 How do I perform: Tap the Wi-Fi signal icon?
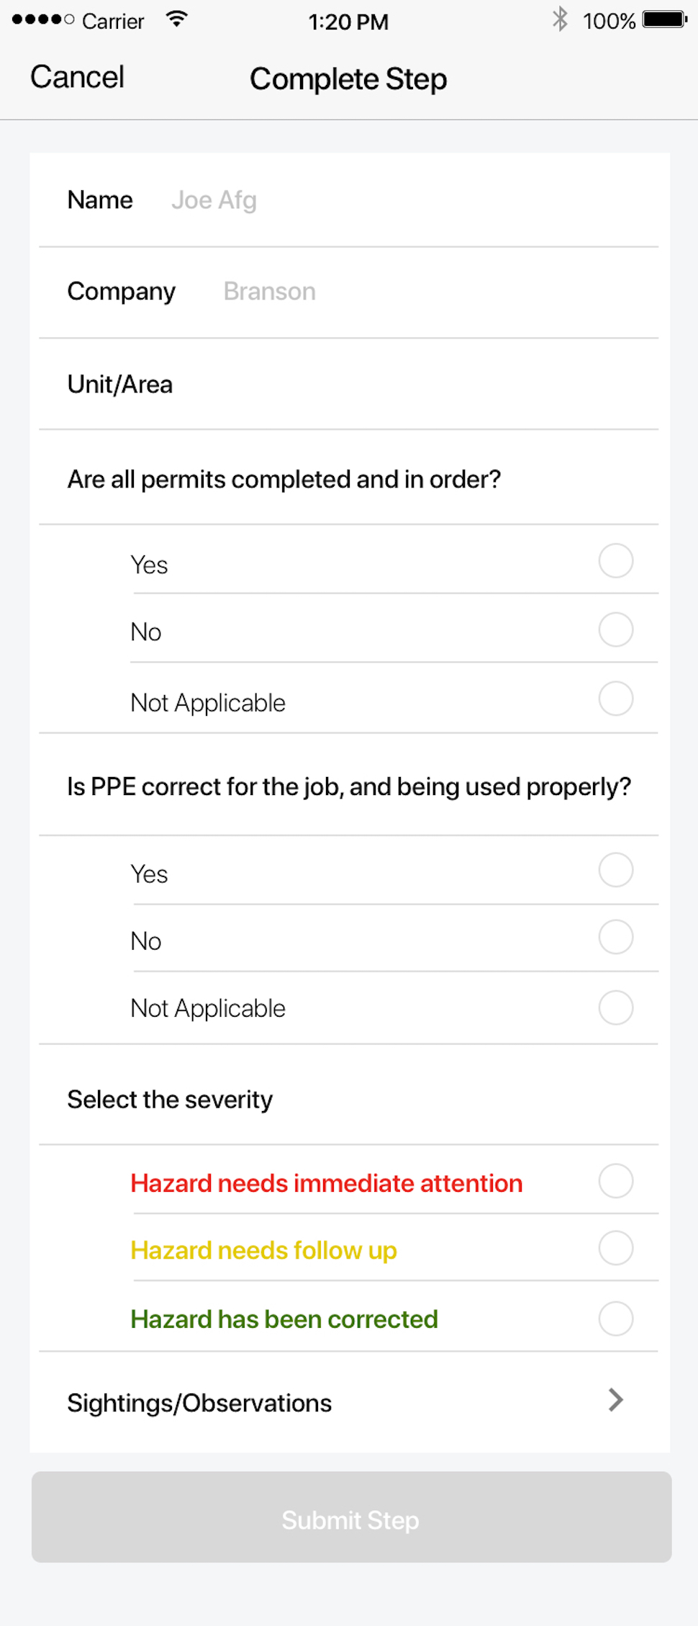(x=176, y=19)
